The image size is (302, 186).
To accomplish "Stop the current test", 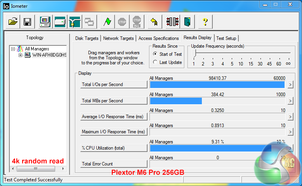I will (122, 22).
